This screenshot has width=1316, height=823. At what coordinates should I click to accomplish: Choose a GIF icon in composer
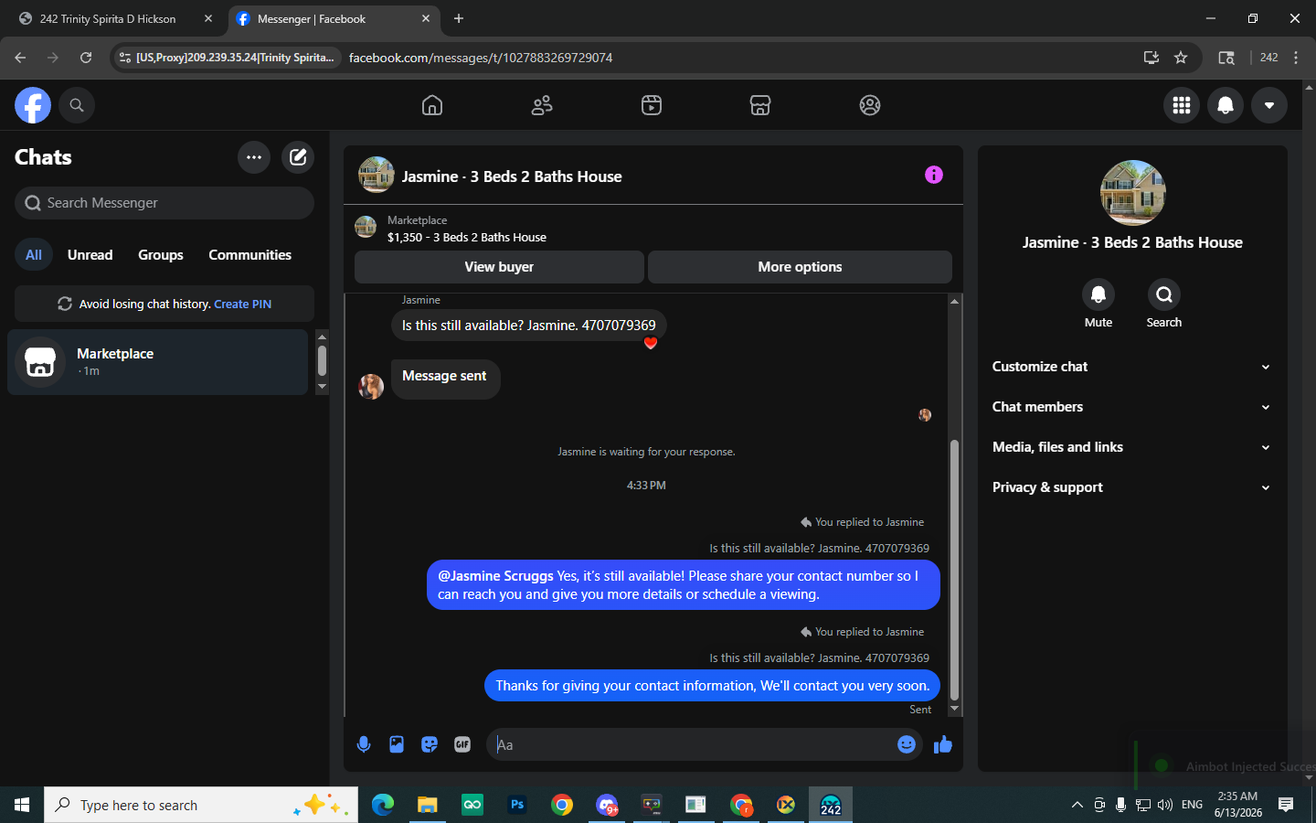[462, 744]
